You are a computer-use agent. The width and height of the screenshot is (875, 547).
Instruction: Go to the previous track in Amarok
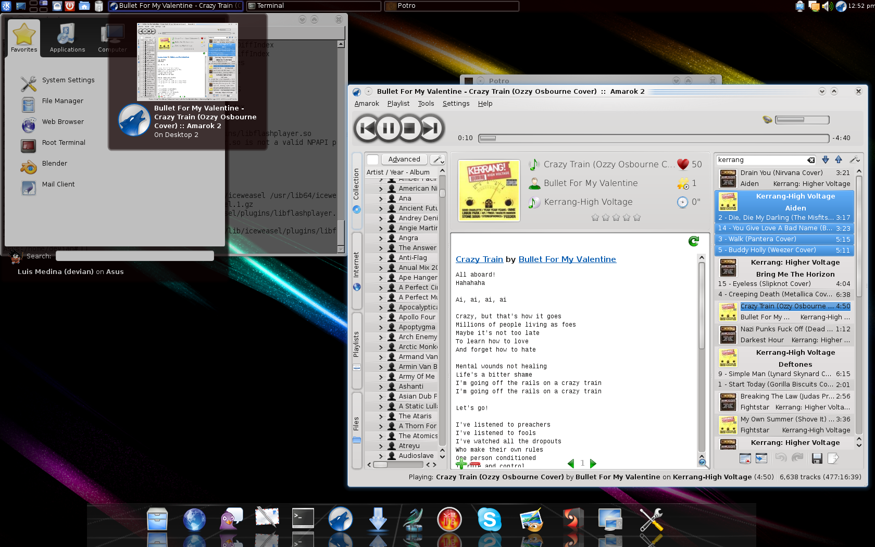pos(367,128)
